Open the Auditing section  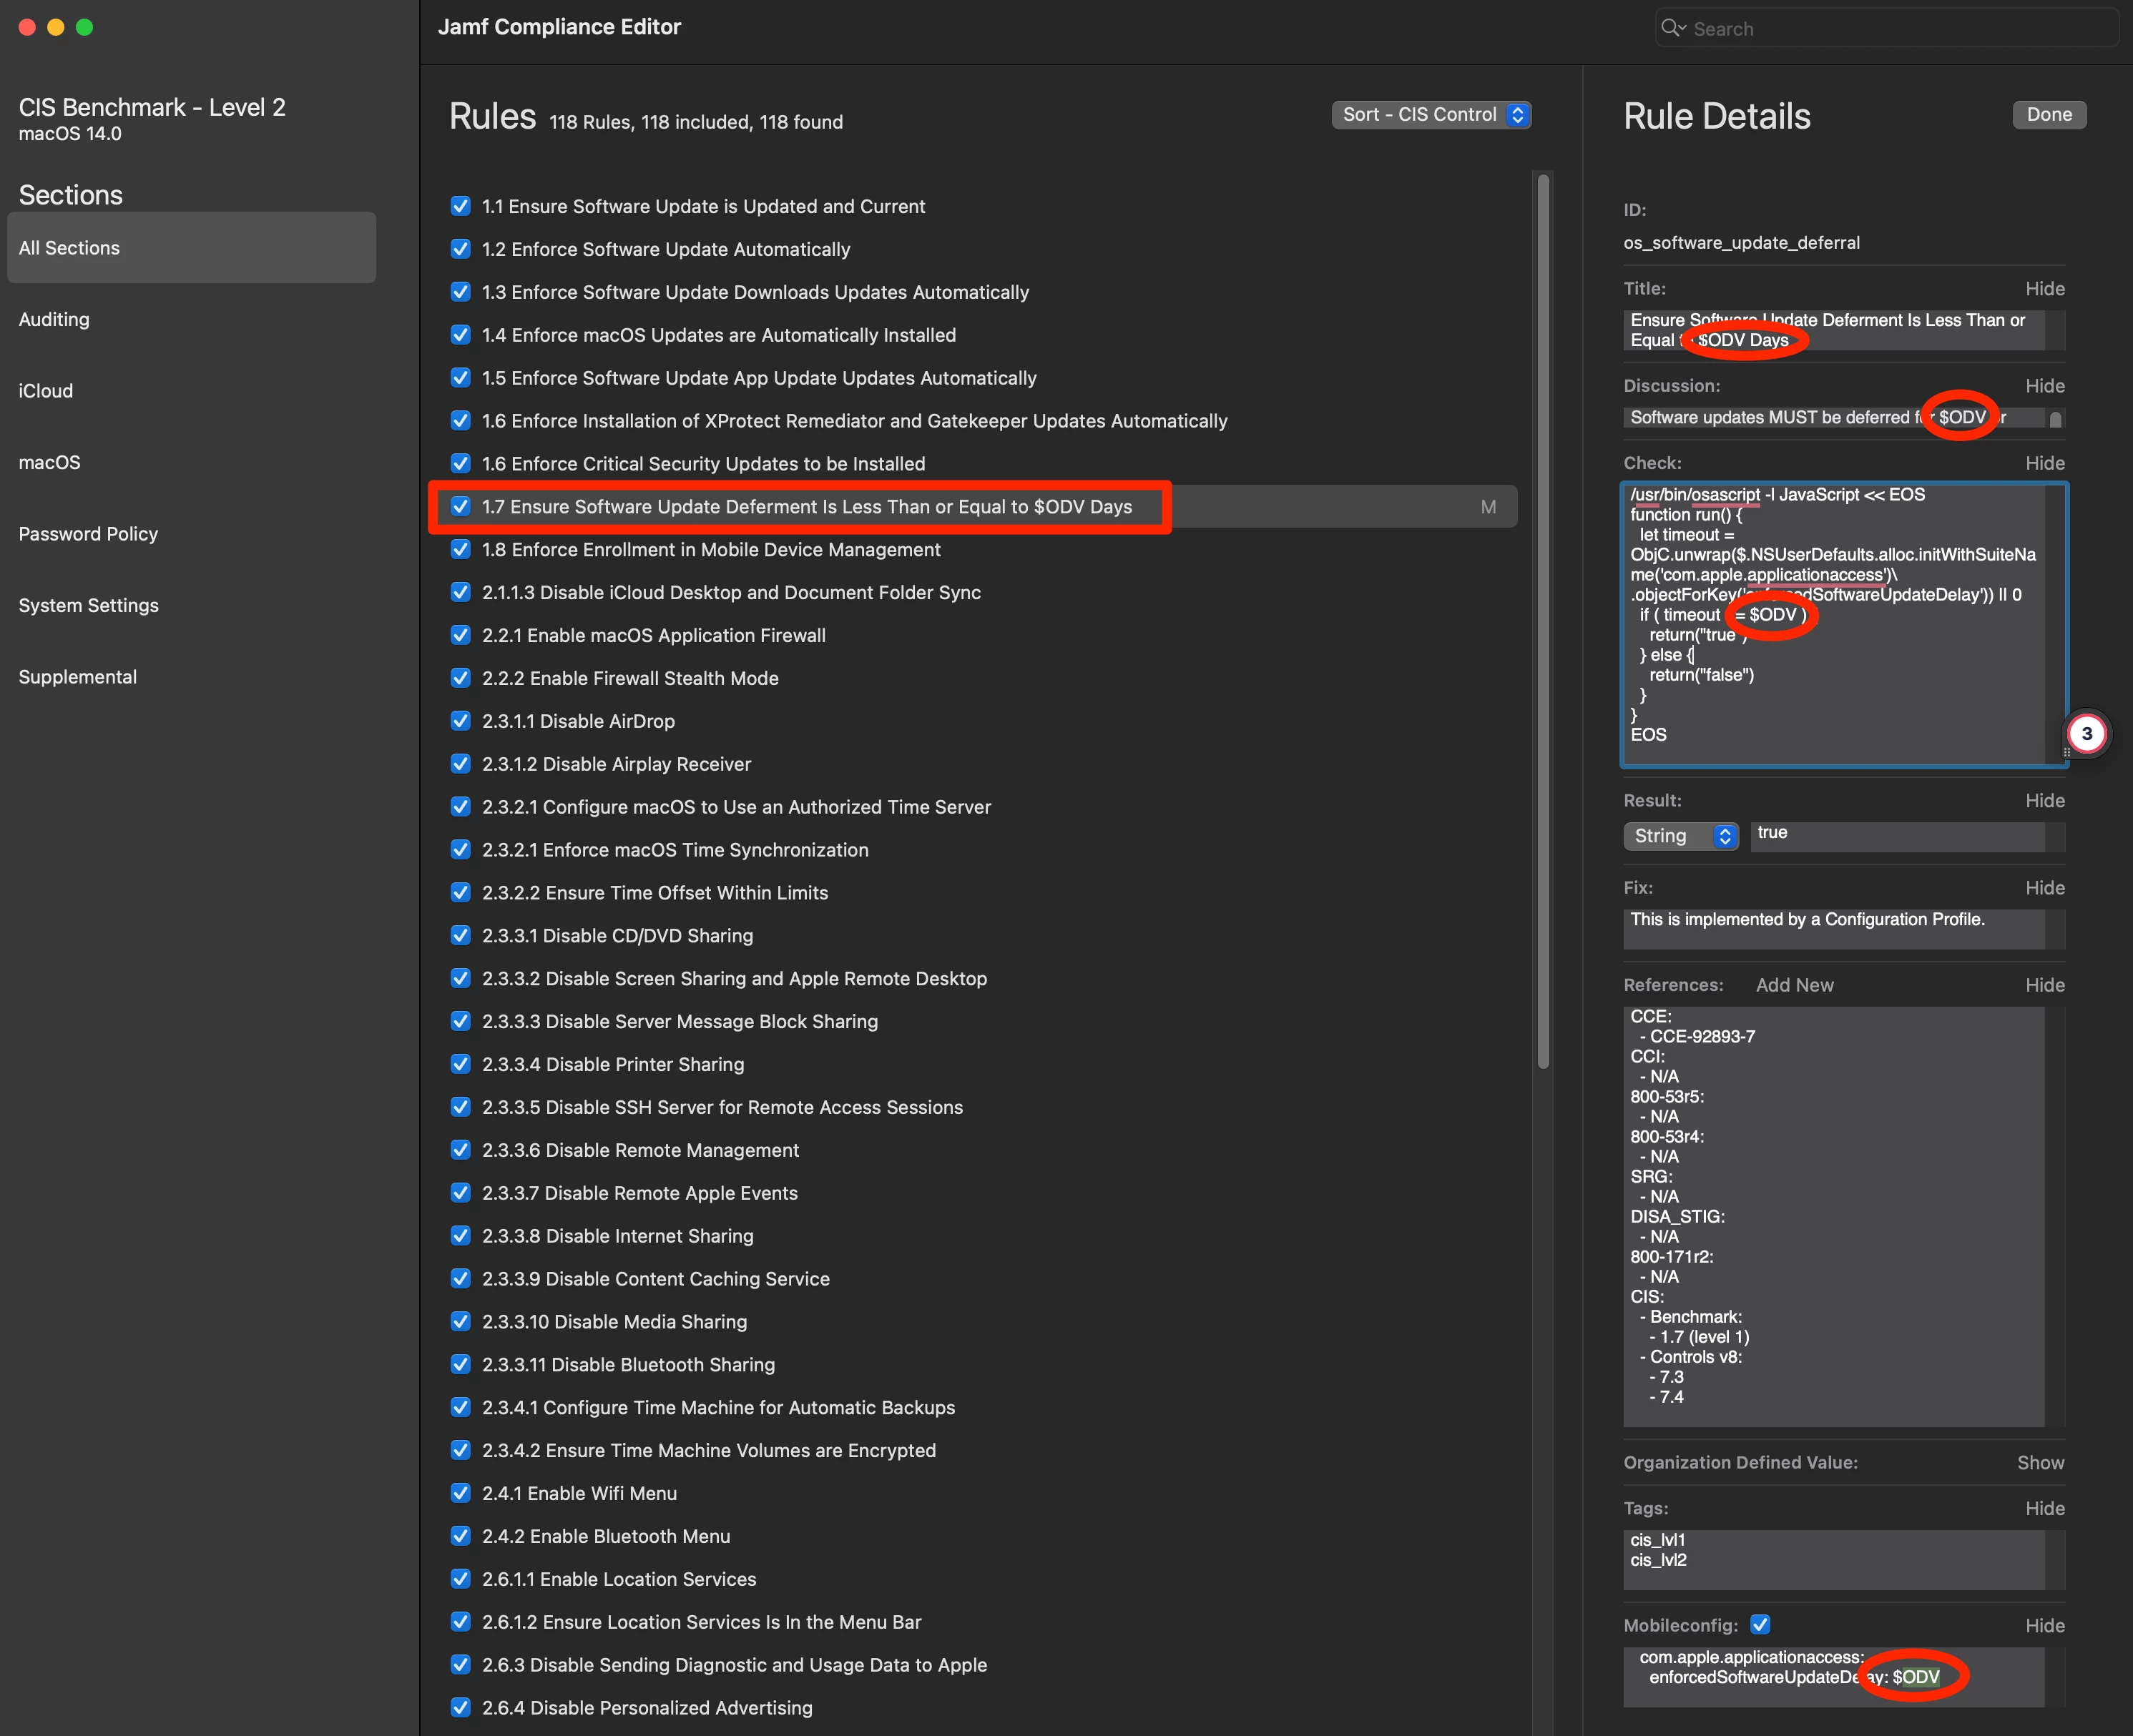[54, 320]
